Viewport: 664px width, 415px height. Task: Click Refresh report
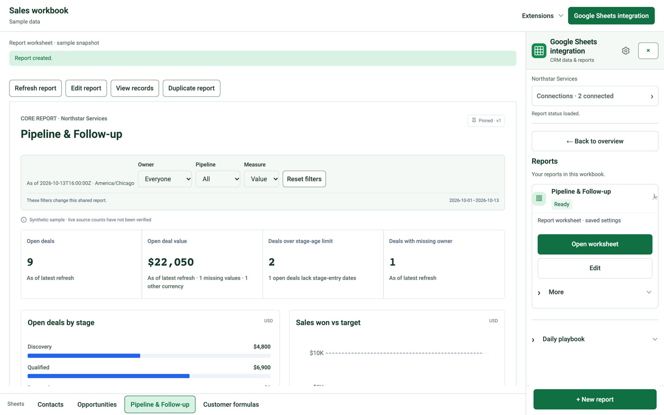point(36,88)
